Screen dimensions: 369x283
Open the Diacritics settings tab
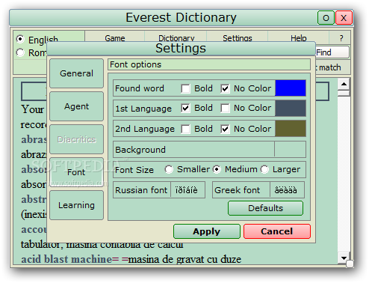pos(76,139)
